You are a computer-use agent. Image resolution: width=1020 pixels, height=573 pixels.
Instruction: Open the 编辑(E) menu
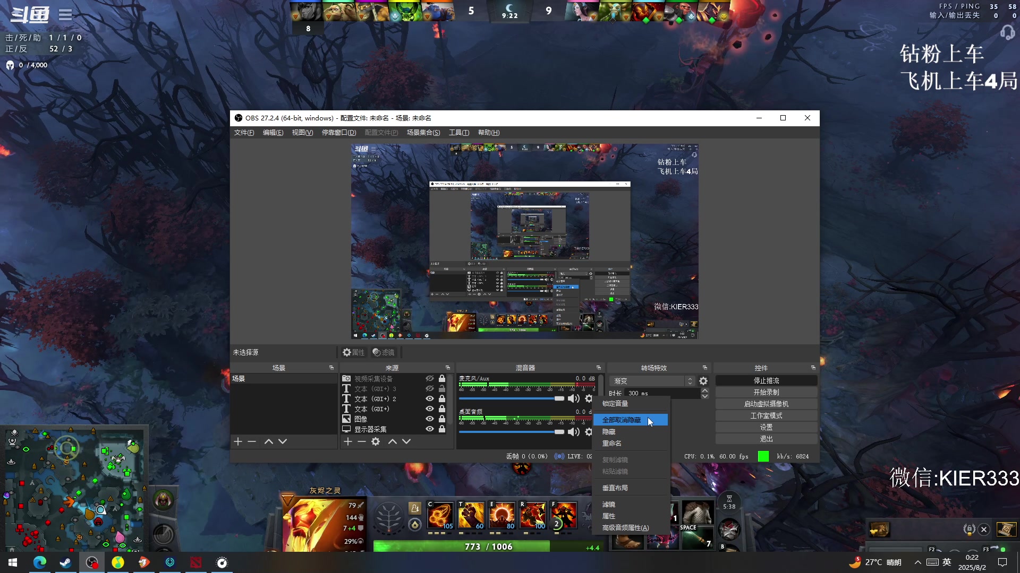(x=273, y=133)
